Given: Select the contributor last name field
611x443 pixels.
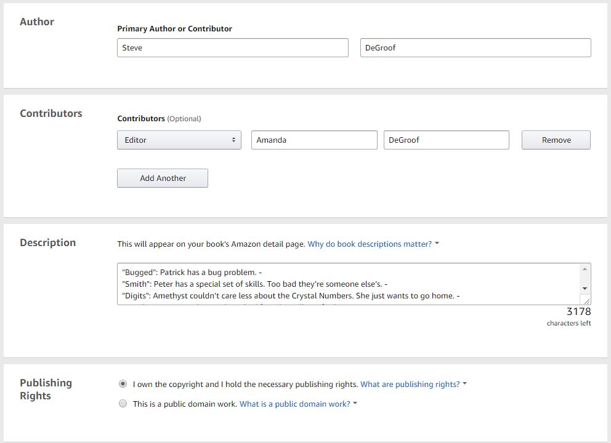Looking at the screenshot, I should 446,140.
